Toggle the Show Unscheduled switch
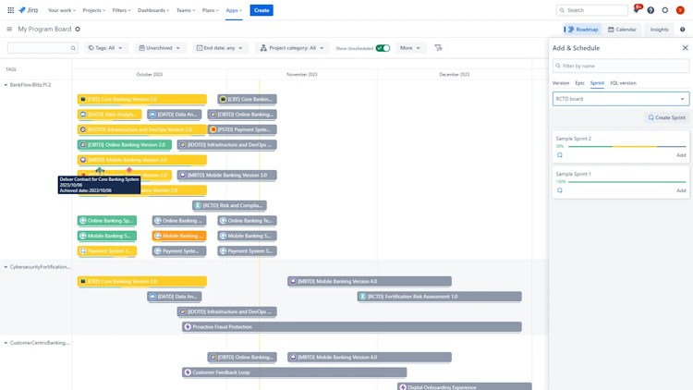Image resolution: width=693 pixels, height=390 pixels. click(383, 48)
